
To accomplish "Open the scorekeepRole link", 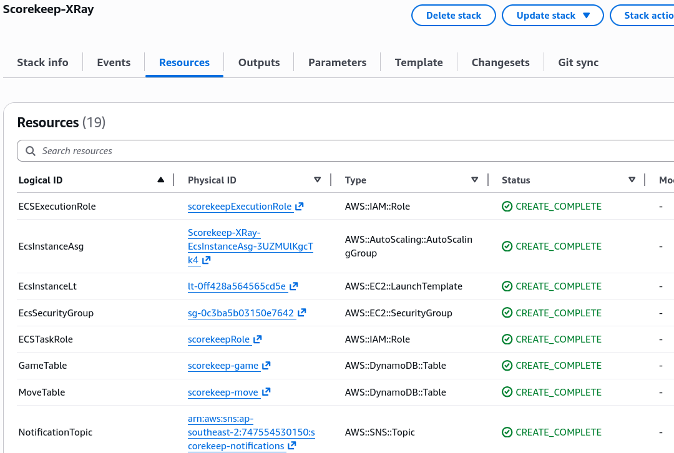I will coord(218,339).
